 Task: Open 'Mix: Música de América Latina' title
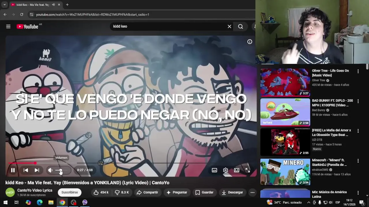coord(329,194)
